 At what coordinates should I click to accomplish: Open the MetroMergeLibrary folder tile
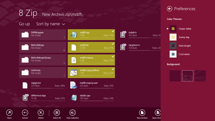[42, 60]
